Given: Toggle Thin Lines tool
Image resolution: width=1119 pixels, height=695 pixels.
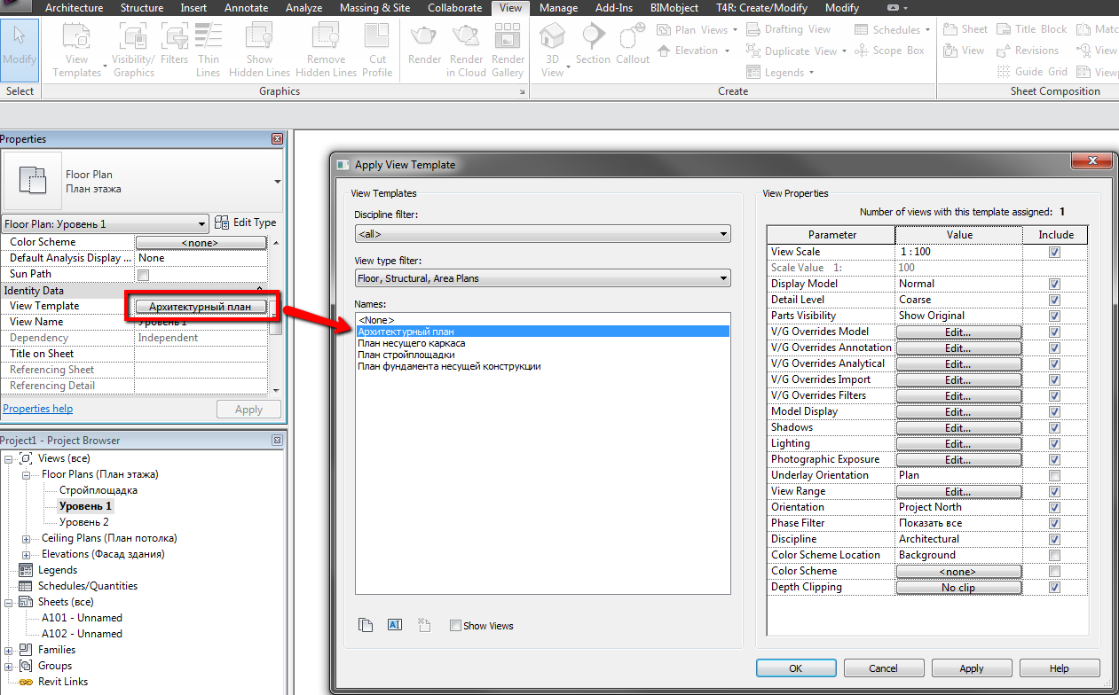Looking at the screenshot, I should [x=209, y=49].
